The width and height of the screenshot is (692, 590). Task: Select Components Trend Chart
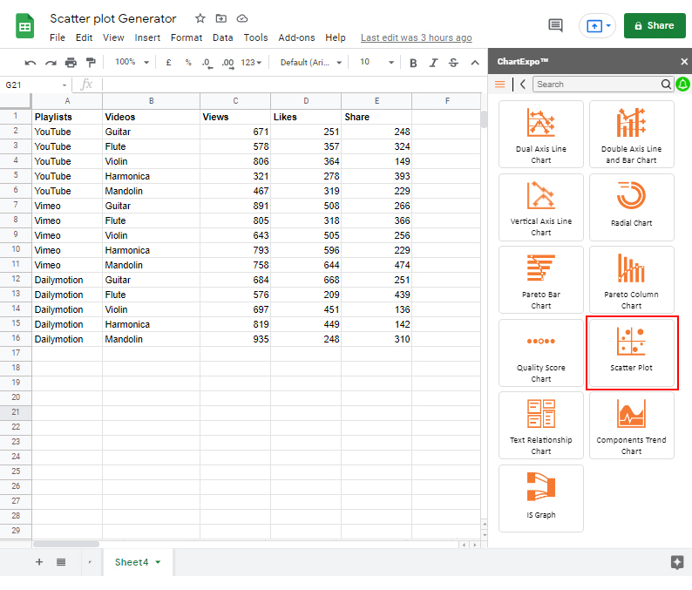tap(632, 425)
